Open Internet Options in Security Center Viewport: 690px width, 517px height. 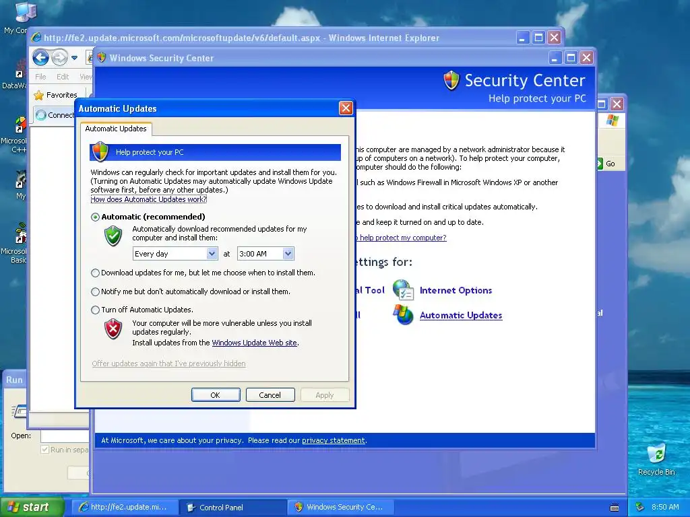pyautogui.click(x=456, y=290)
